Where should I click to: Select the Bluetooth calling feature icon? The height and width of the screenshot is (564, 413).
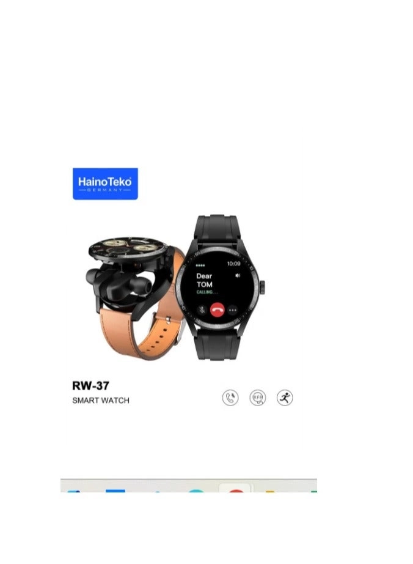(230, 398)
